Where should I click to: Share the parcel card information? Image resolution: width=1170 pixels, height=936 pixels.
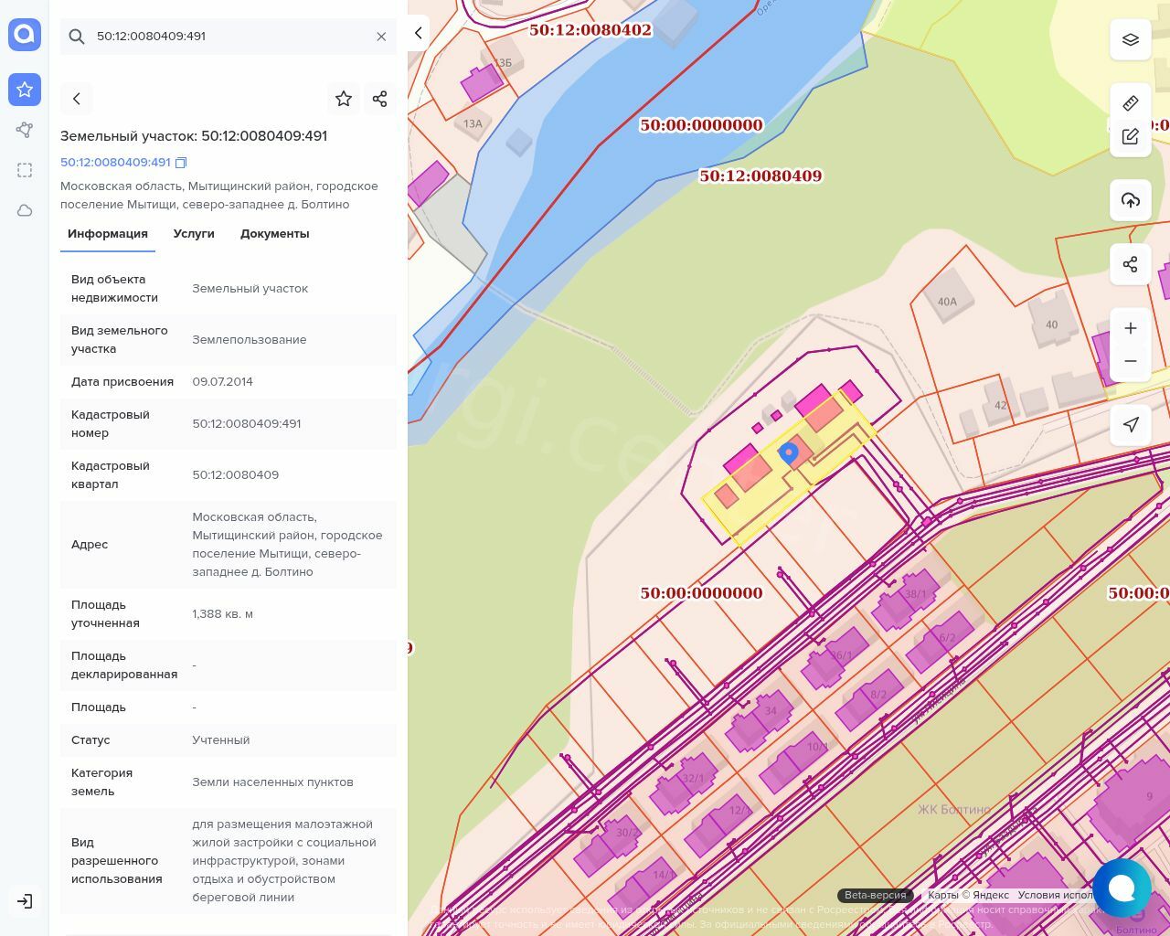pyautogui.click(x=380, y=99)
